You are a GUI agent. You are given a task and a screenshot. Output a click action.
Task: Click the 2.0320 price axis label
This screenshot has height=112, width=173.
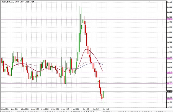(170, 17)
